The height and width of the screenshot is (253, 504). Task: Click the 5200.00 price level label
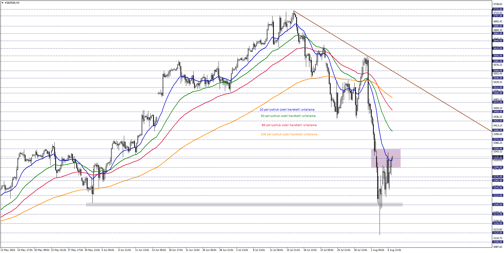click(498, 205)
